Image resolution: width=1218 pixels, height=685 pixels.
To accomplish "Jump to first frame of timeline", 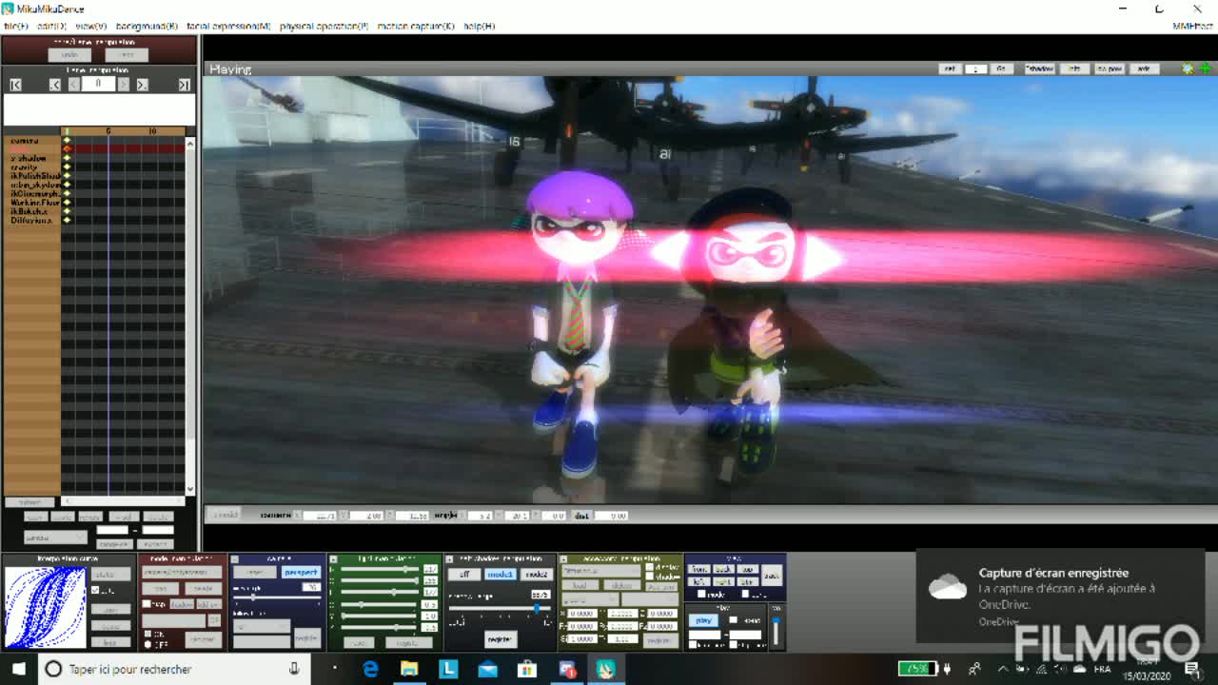I will 15,85.
